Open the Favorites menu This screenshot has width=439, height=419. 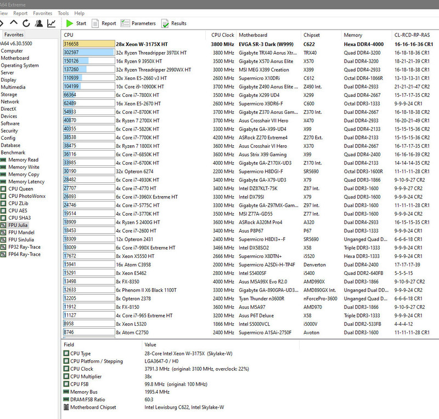(43, 13)
